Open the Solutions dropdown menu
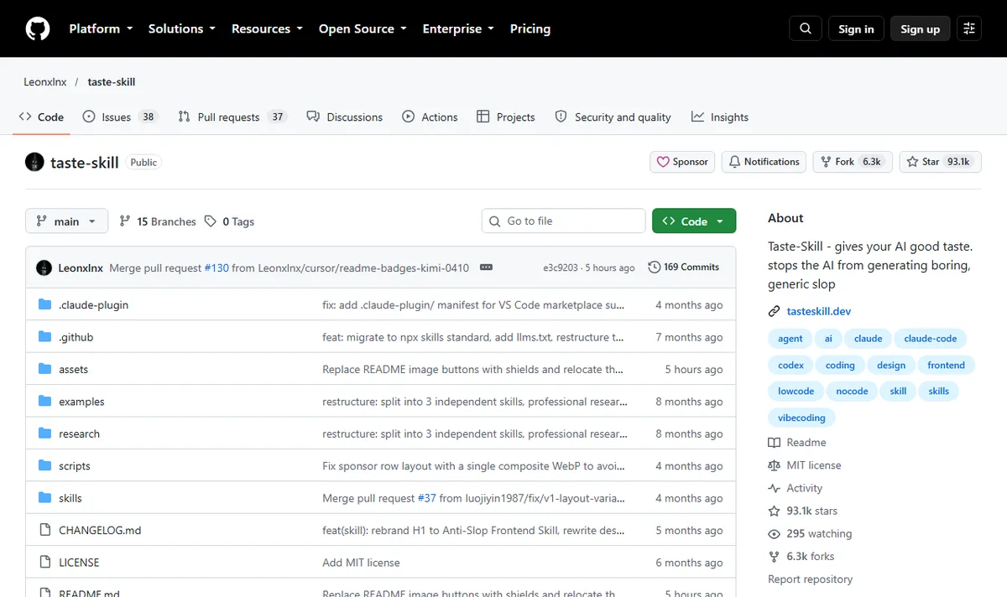Screen dimensions: 1007x597 point(182,29)
